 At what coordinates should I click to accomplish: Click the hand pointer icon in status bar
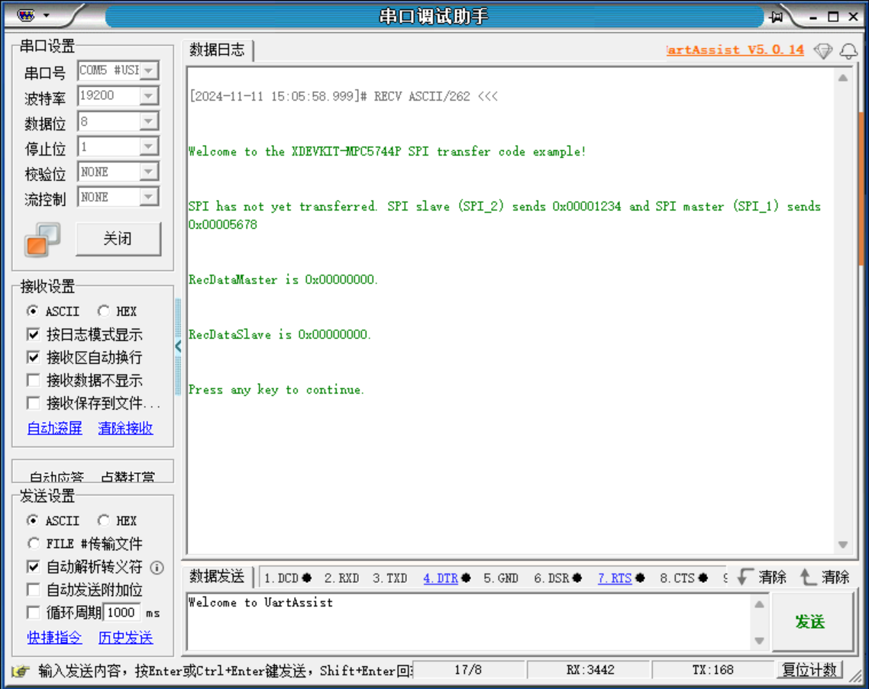click(x=21, y=671)
